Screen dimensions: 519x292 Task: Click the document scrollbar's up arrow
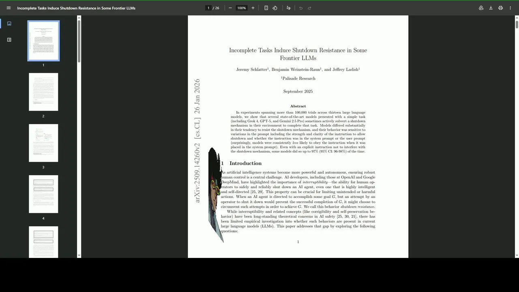[x=517, y=17]
